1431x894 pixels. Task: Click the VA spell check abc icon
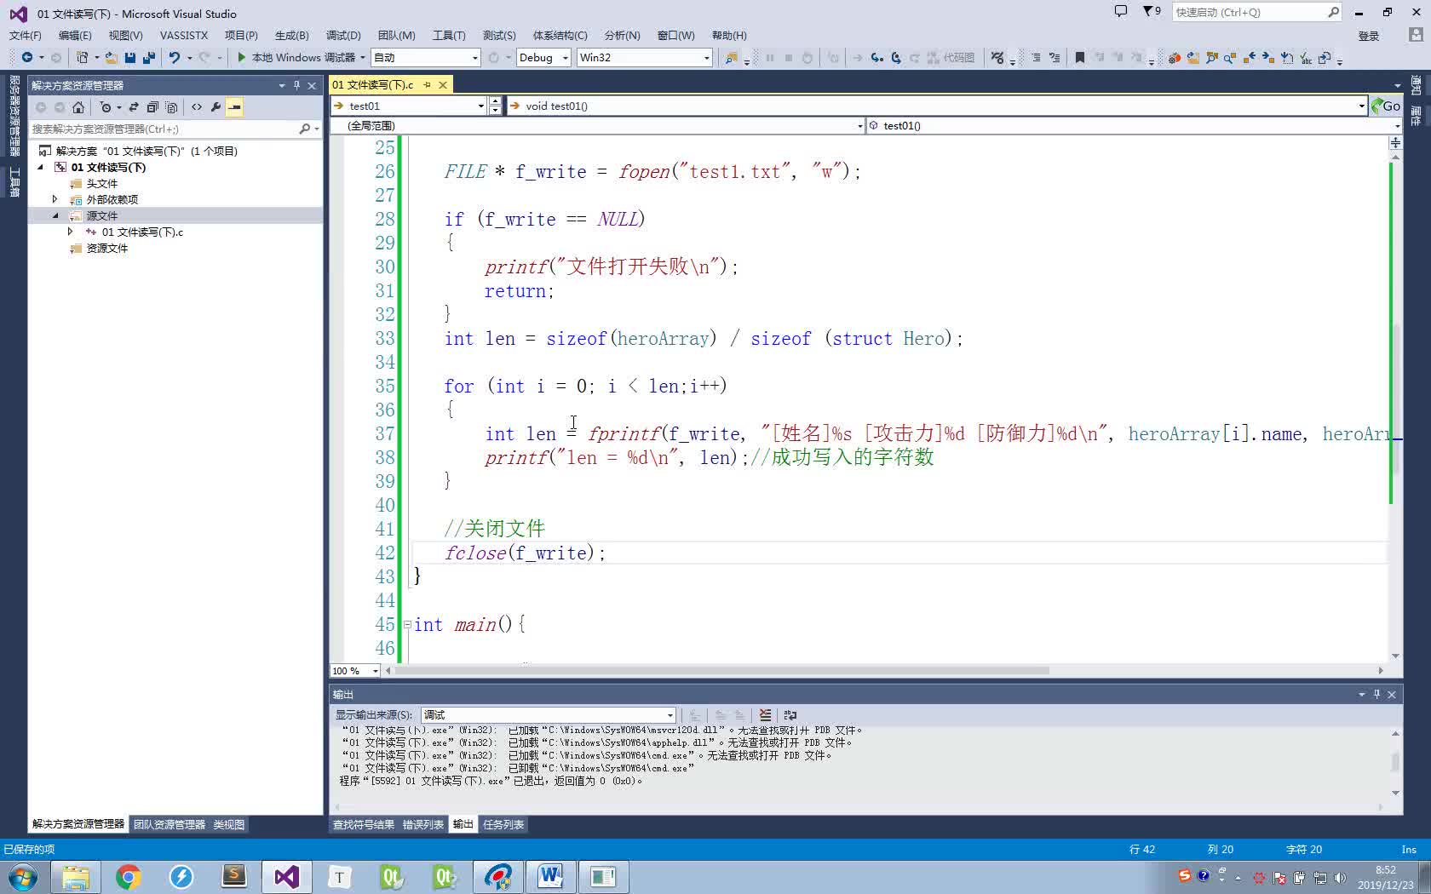coord(1306,57)
